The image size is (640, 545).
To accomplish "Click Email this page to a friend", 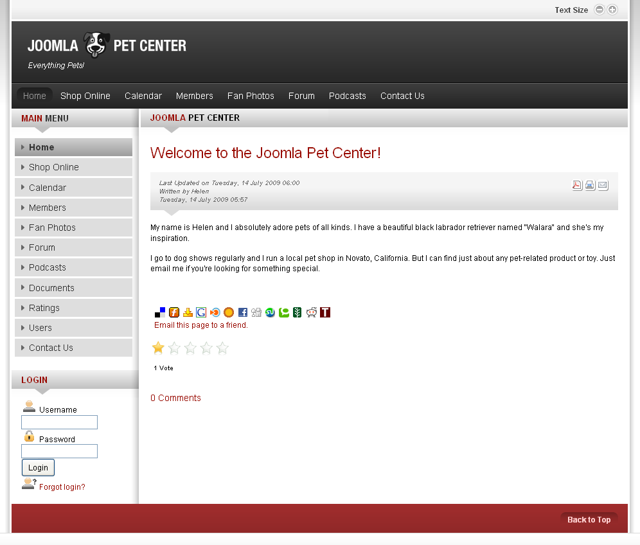I will [x=201, y=325].
